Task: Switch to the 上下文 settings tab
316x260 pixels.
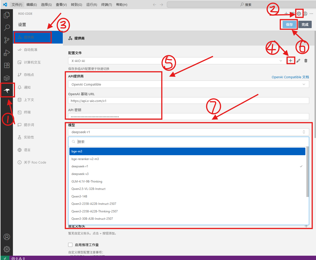Action: click(38, 100)
